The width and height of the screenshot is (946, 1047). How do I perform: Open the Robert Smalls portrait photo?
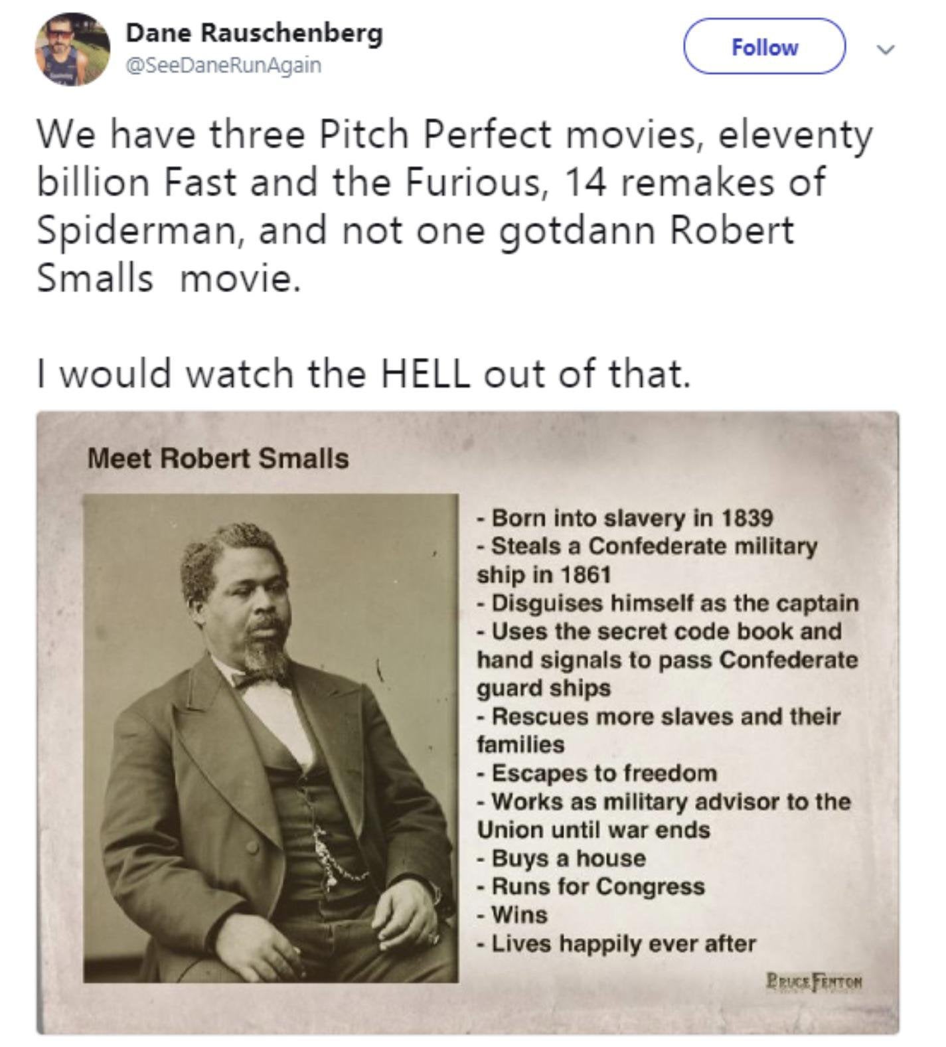(x=271, y=737)
